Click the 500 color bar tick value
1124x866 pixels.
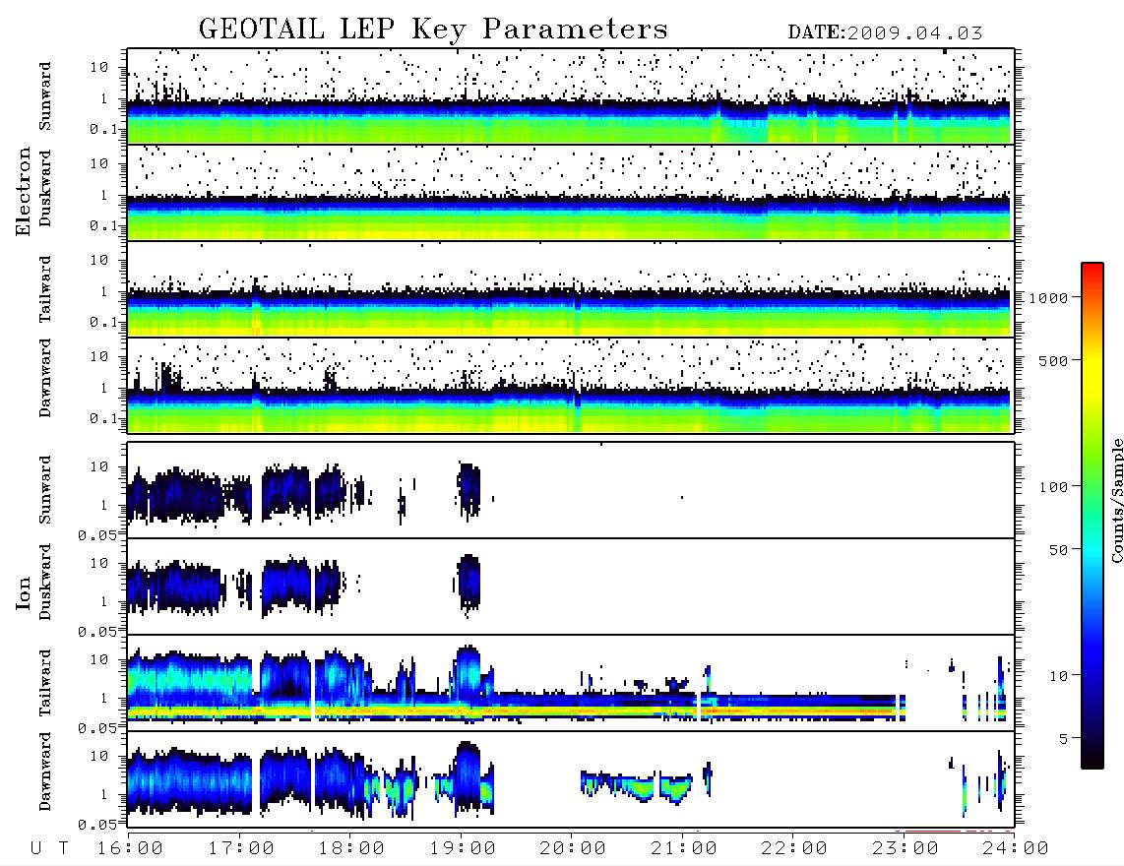coord(1053,360)
